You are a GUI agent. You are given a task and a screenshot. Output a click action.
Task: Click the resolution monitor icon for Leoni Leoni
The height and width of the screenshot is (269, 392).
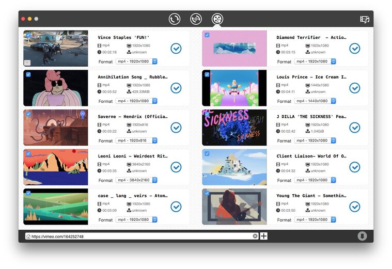pos(129,164)
